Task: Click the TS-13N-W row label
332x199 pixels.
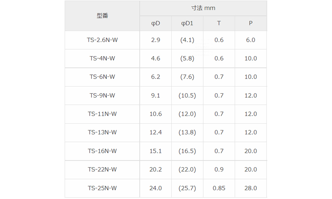Action: coord(102,132)
